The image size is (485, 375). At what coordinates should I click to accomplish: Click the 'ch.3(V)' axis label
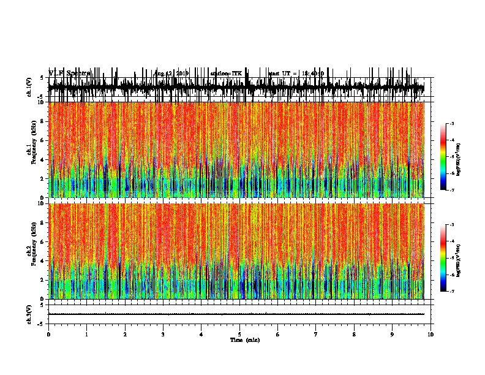pyautogui.click(x=29, y=314)
